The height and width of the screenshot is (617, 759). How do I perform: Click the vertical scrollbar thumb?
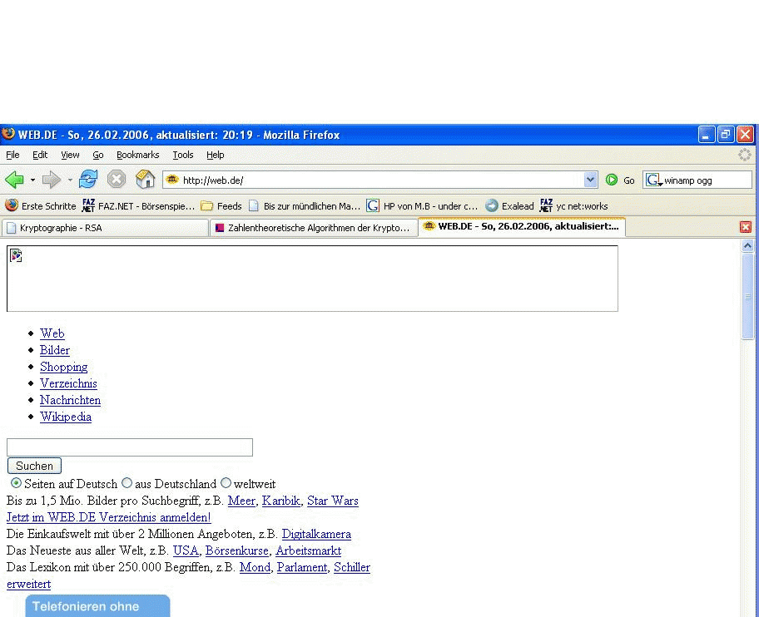pos(748,297)
